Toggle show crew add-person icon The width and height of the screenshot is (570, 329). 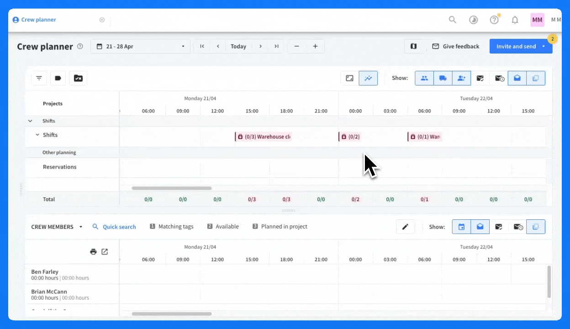click(x=462, y=78)
